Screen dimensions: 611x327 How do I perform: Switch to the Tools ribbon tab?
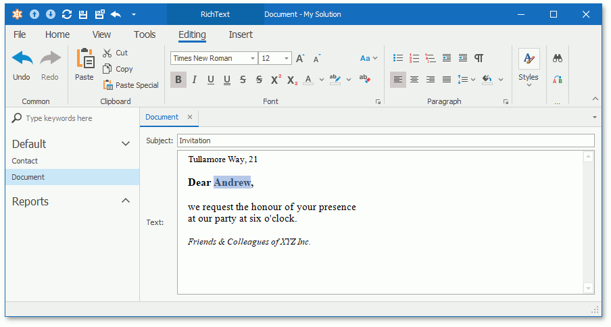(145, 34)
